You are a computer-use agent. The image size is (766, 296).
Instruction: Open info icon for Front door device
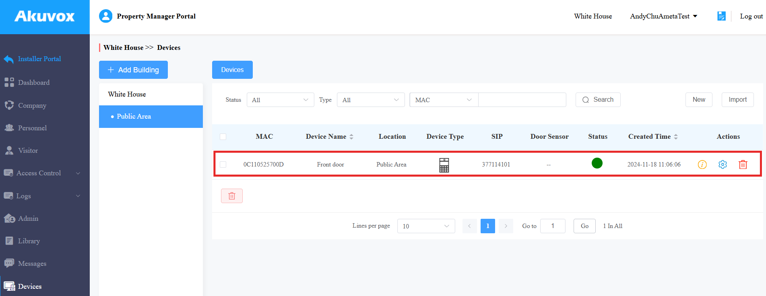[x=702, y=164]
